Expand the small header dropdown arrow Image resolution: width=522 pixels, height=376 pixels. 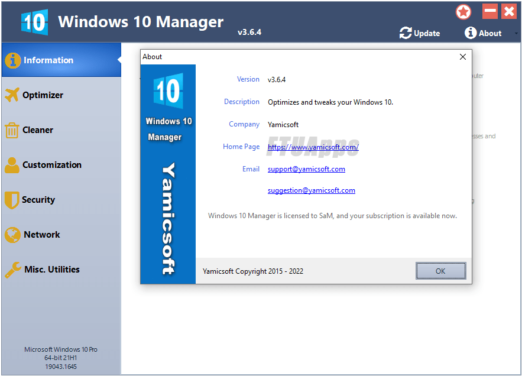tap(516, 33)
